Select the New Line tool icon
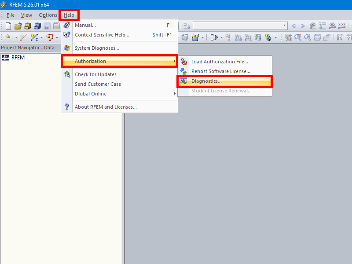 tap(24, 37)
